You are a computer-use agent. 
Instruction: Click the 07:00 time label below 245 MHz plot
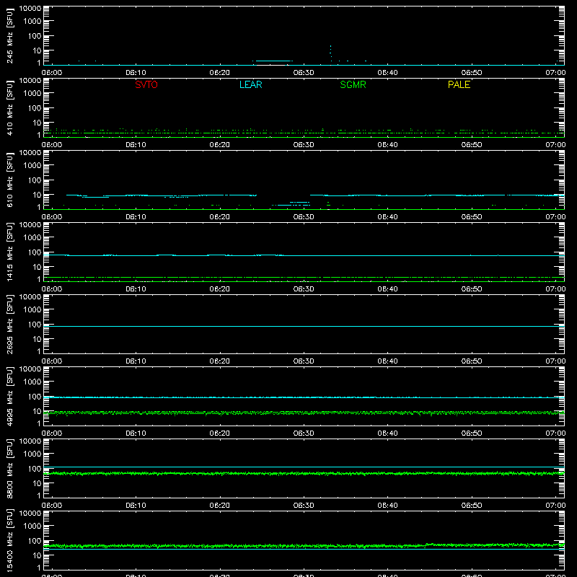[x=555, y=73]
